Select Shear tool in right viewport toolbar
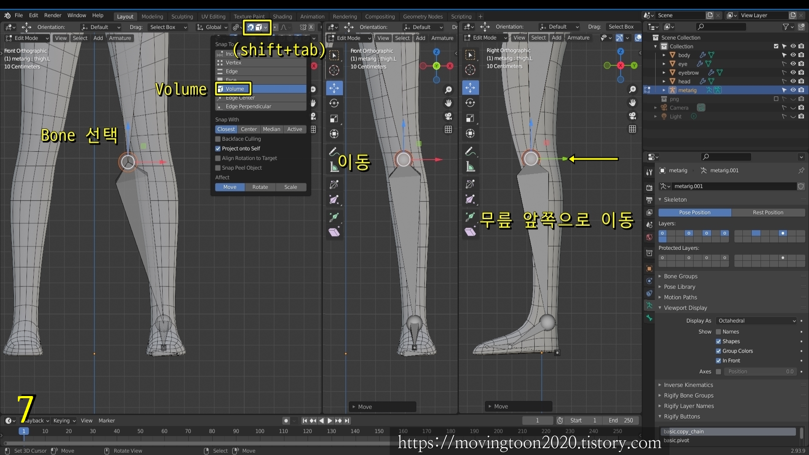Image resolution: width=809 pixels, height=455 pixels. [470, 231]
